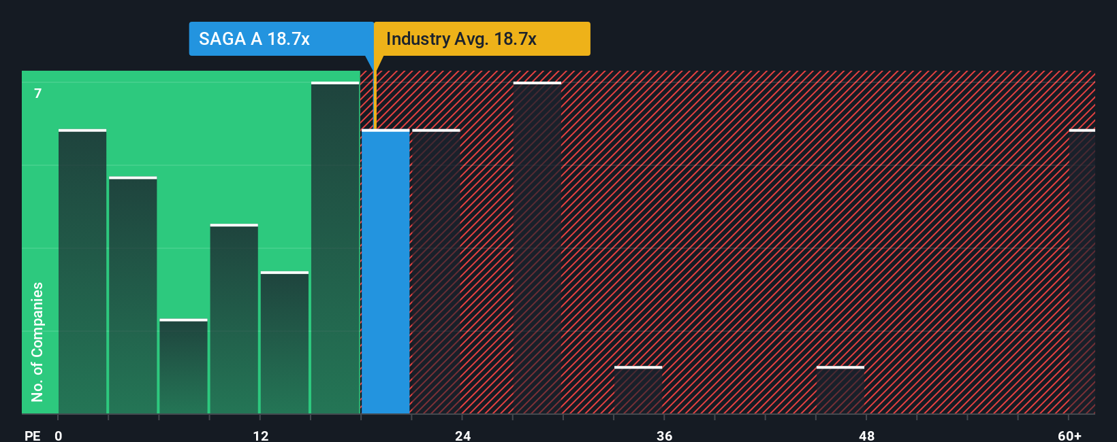The image size is (1117, 442).
Task: Click the x-axis label 12
Action: tap(261, 435)
